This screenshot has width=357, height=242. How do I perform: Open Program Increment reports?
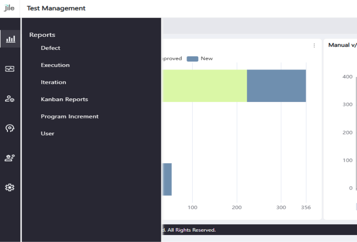click(70, 116)
